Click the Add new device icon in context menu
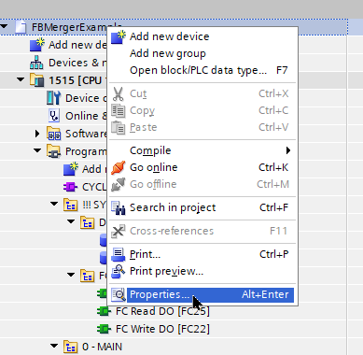 119,36
